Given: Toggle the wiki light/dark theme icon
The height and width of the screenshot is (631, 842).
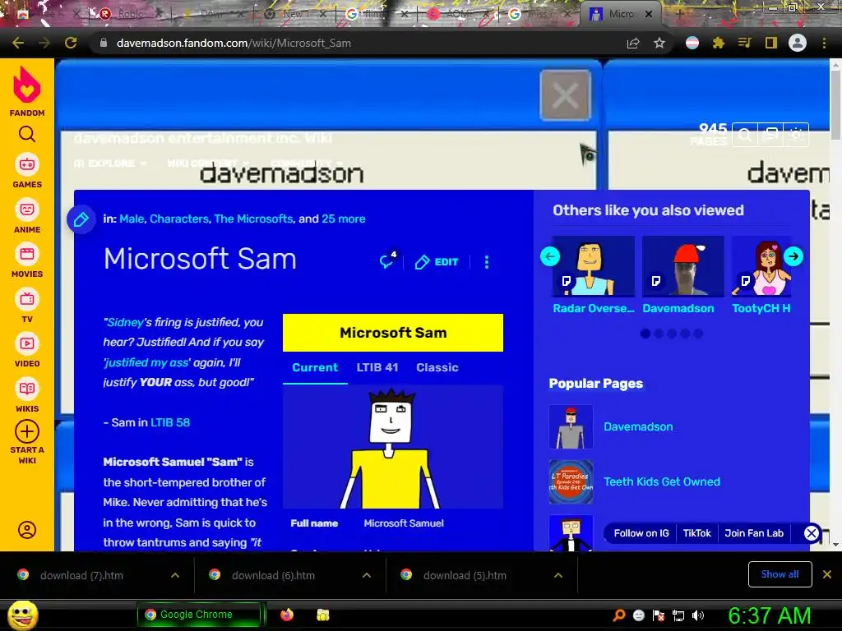Looking at the screenshot, I should [x=796, y=135].
